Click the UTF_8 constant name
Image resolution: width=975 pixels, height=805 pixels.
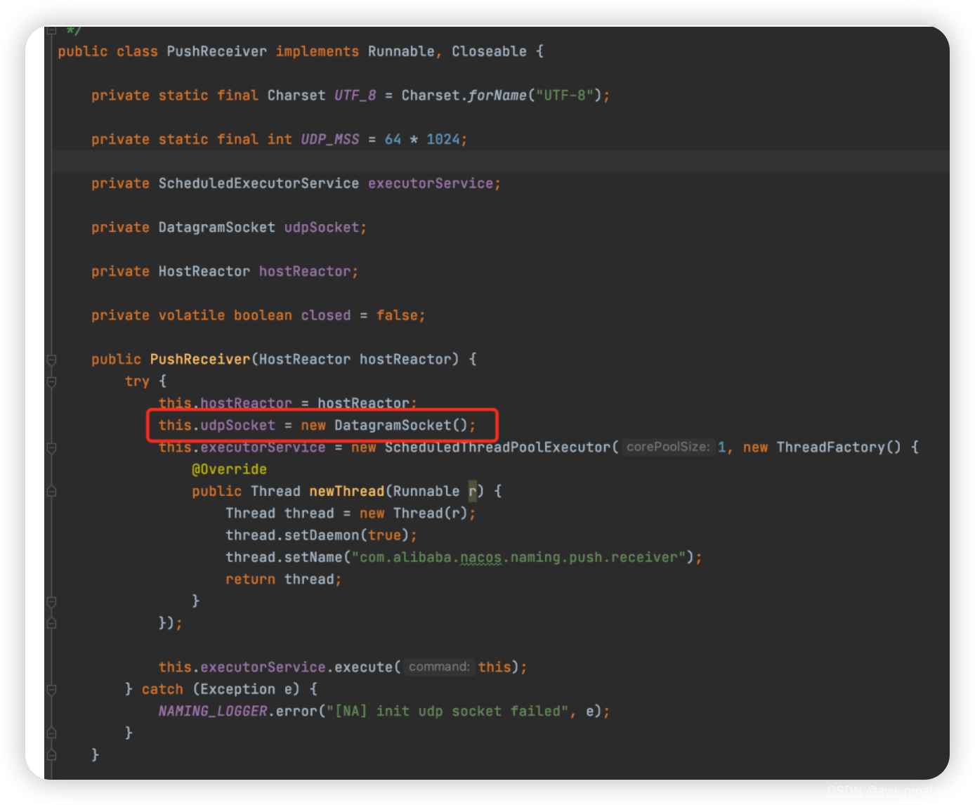(x=355, y=96)
